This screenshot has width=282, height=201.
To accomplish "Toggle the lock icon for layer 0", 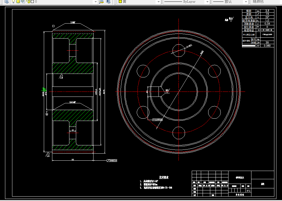I will (x=29, y=2).
